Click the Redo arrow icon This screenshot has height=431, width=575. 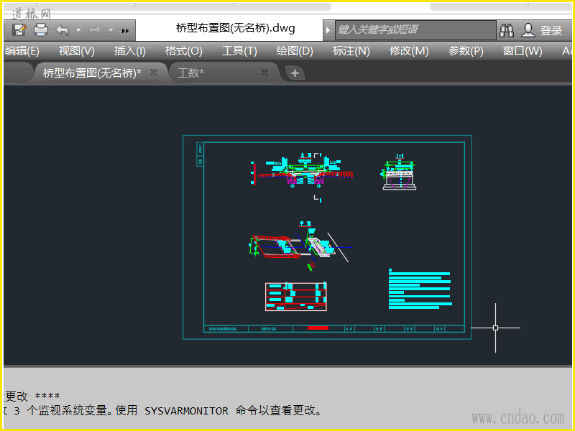point(95,30)
